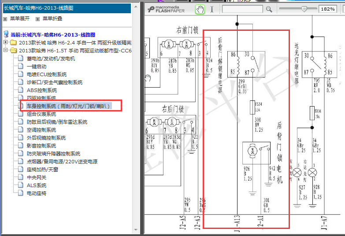The image size is (345, 236).
Task: Click 菜单展开 to expand all menus
Action: tap(19, 18)
